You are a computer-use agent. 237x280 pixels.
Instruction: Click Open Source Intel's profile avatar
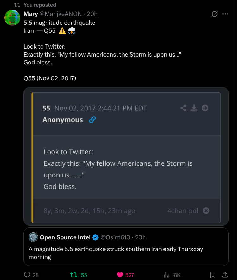point(33,237)
